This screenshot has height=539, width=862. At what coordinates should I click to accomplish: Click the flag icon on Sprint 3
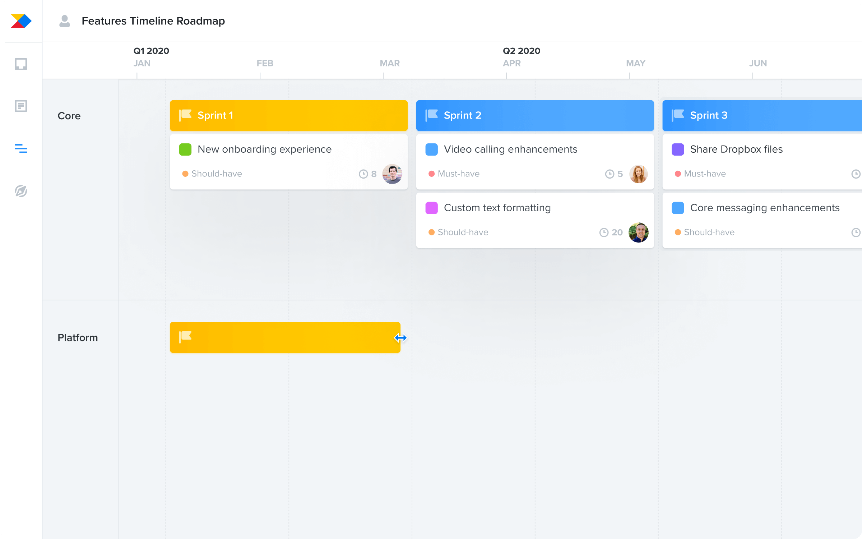point(678,115)
